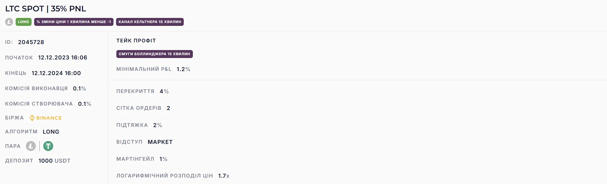This screenshot has height=184, width=607.
Task: Click the Binance exchange logo
Action: click(x=46, y=118)
